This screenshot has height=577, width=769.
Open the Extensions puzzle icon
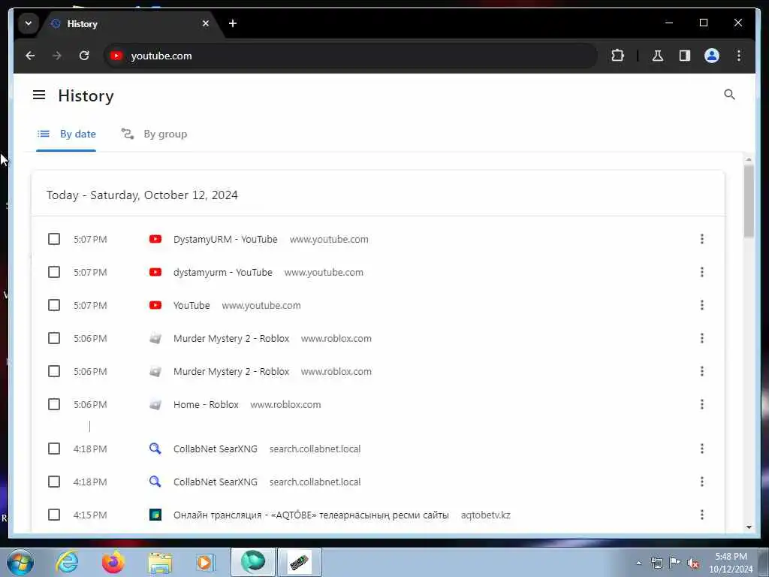click(x=617, y=56)
